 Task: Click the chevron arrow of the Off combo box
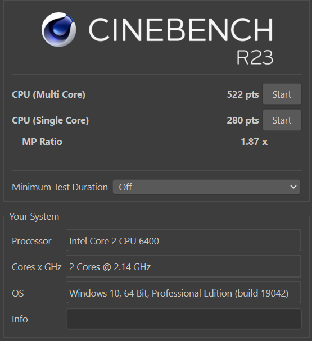293,187
